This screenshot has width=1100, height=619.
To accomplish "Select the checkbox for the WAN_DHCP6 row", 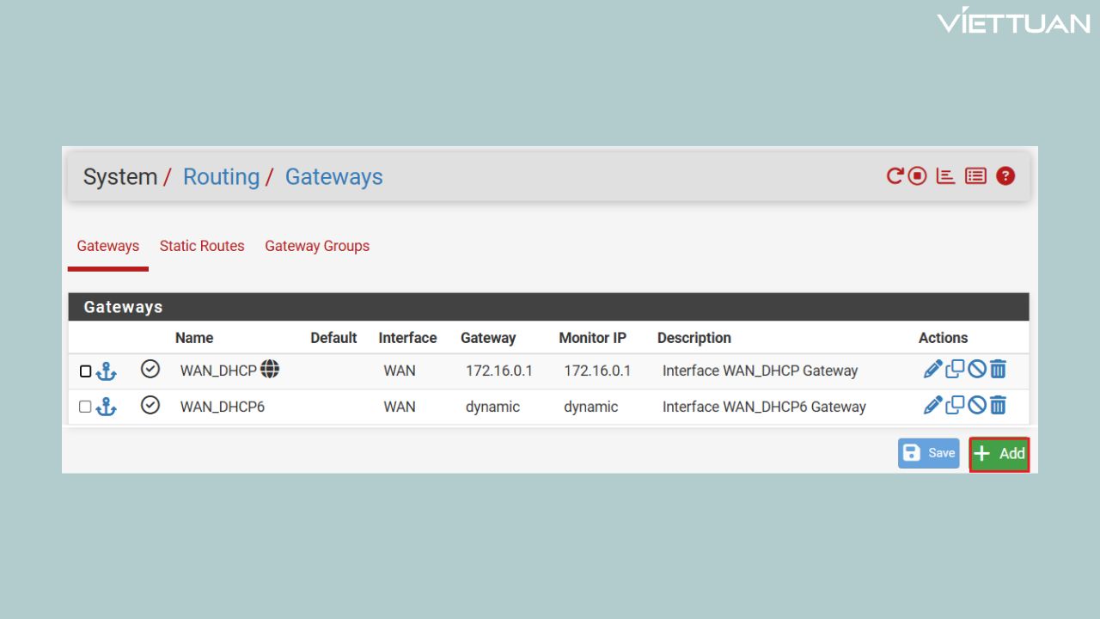I will pos(85,406).
